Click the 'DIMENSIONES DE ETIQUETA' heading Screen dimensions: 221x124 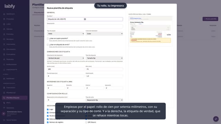point(58,52)
